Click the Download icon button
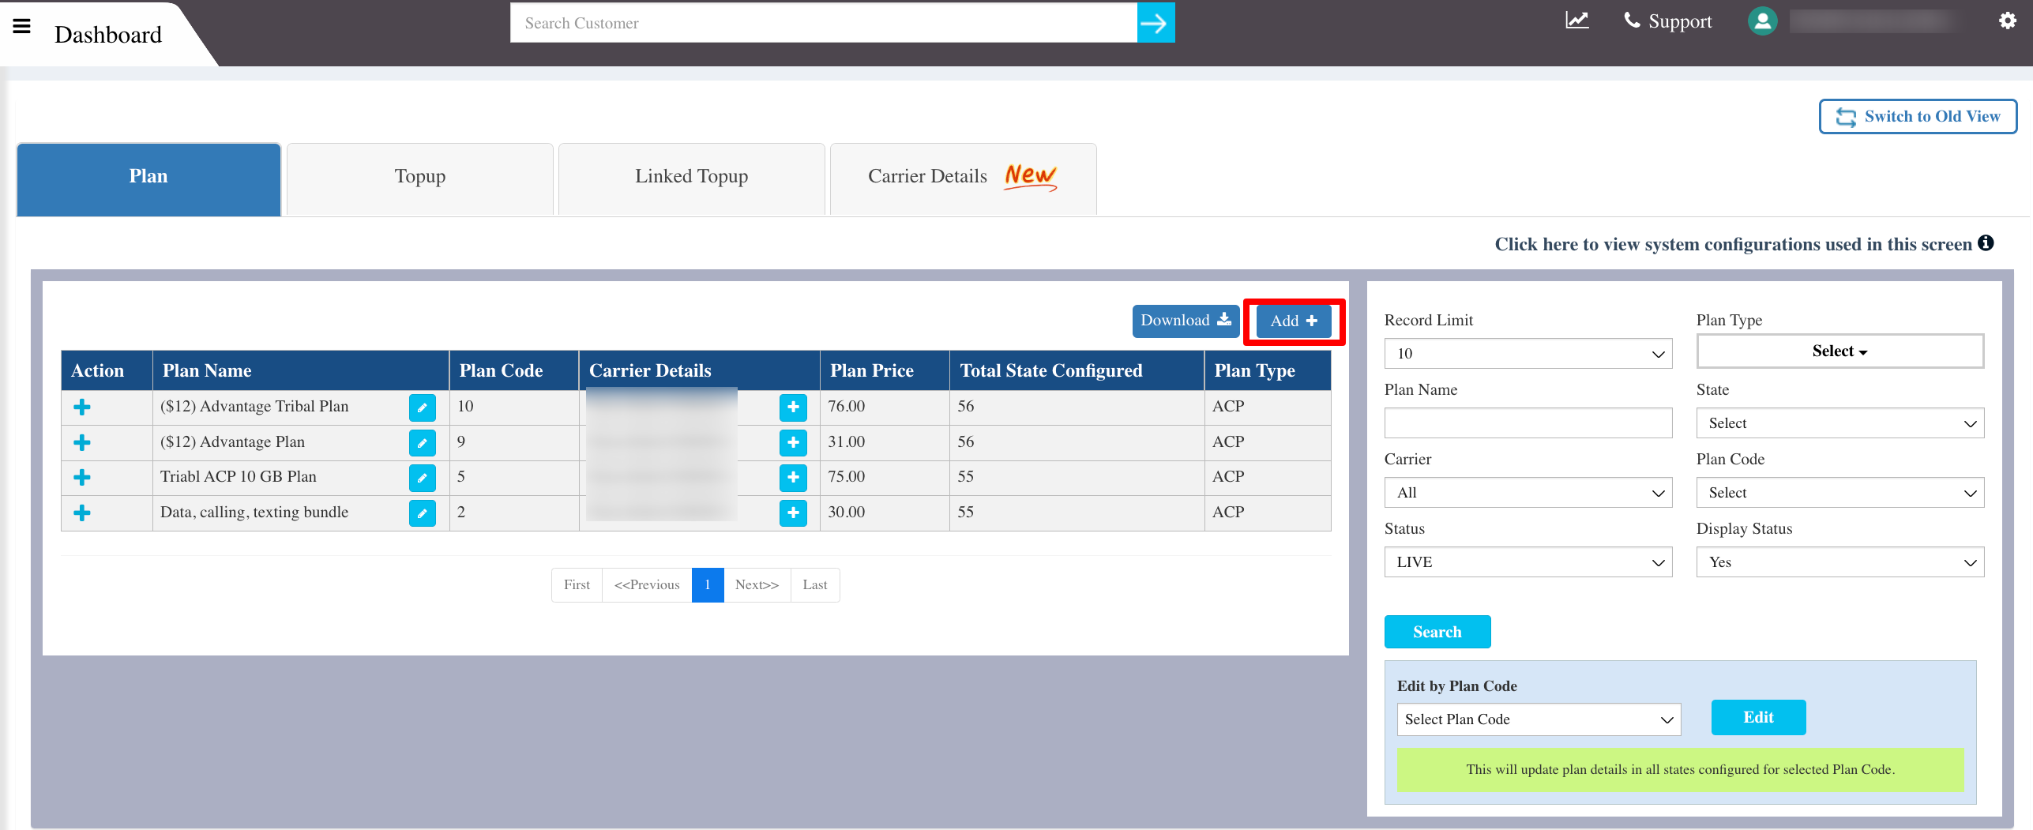The height and width of the screenshot is (830, 2033). [1185, 321]
